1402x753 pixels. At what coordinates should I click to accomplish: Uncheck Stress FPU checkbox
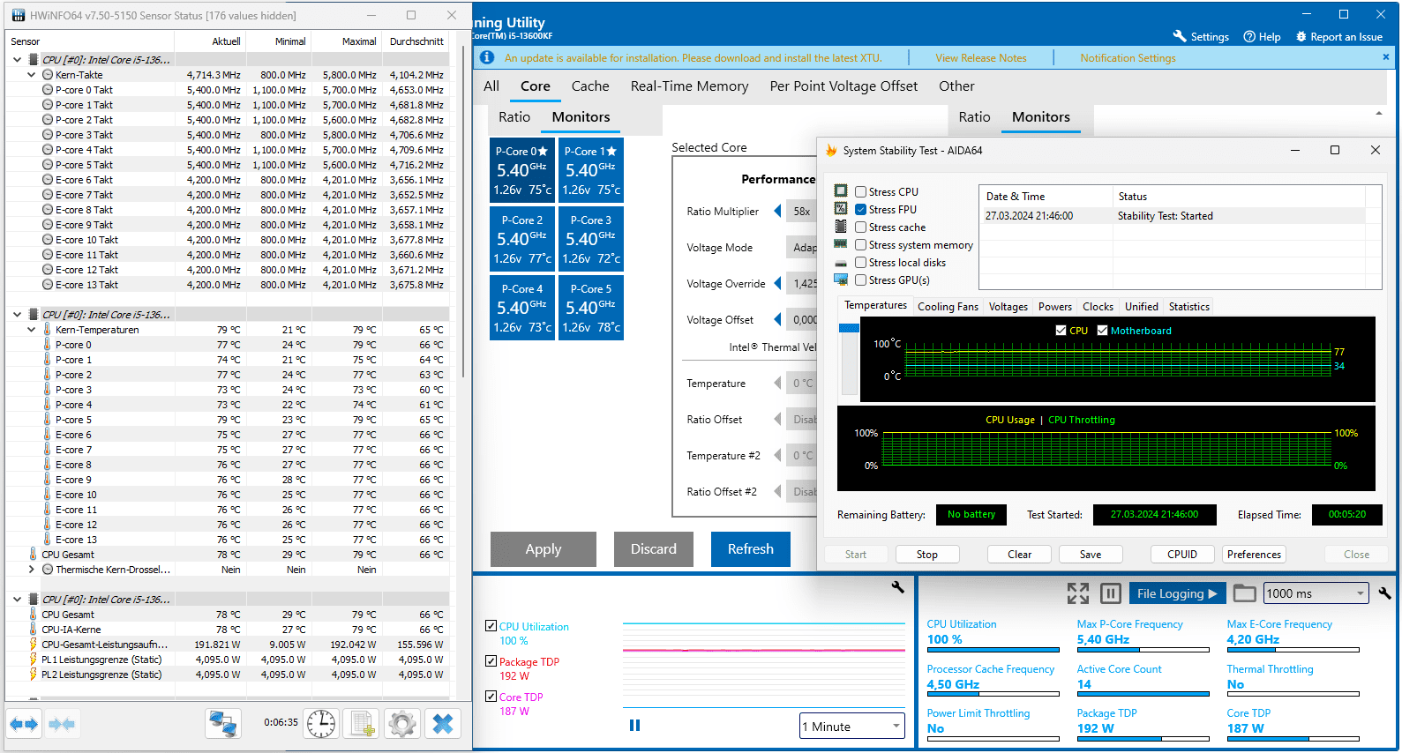pos(860,209)
